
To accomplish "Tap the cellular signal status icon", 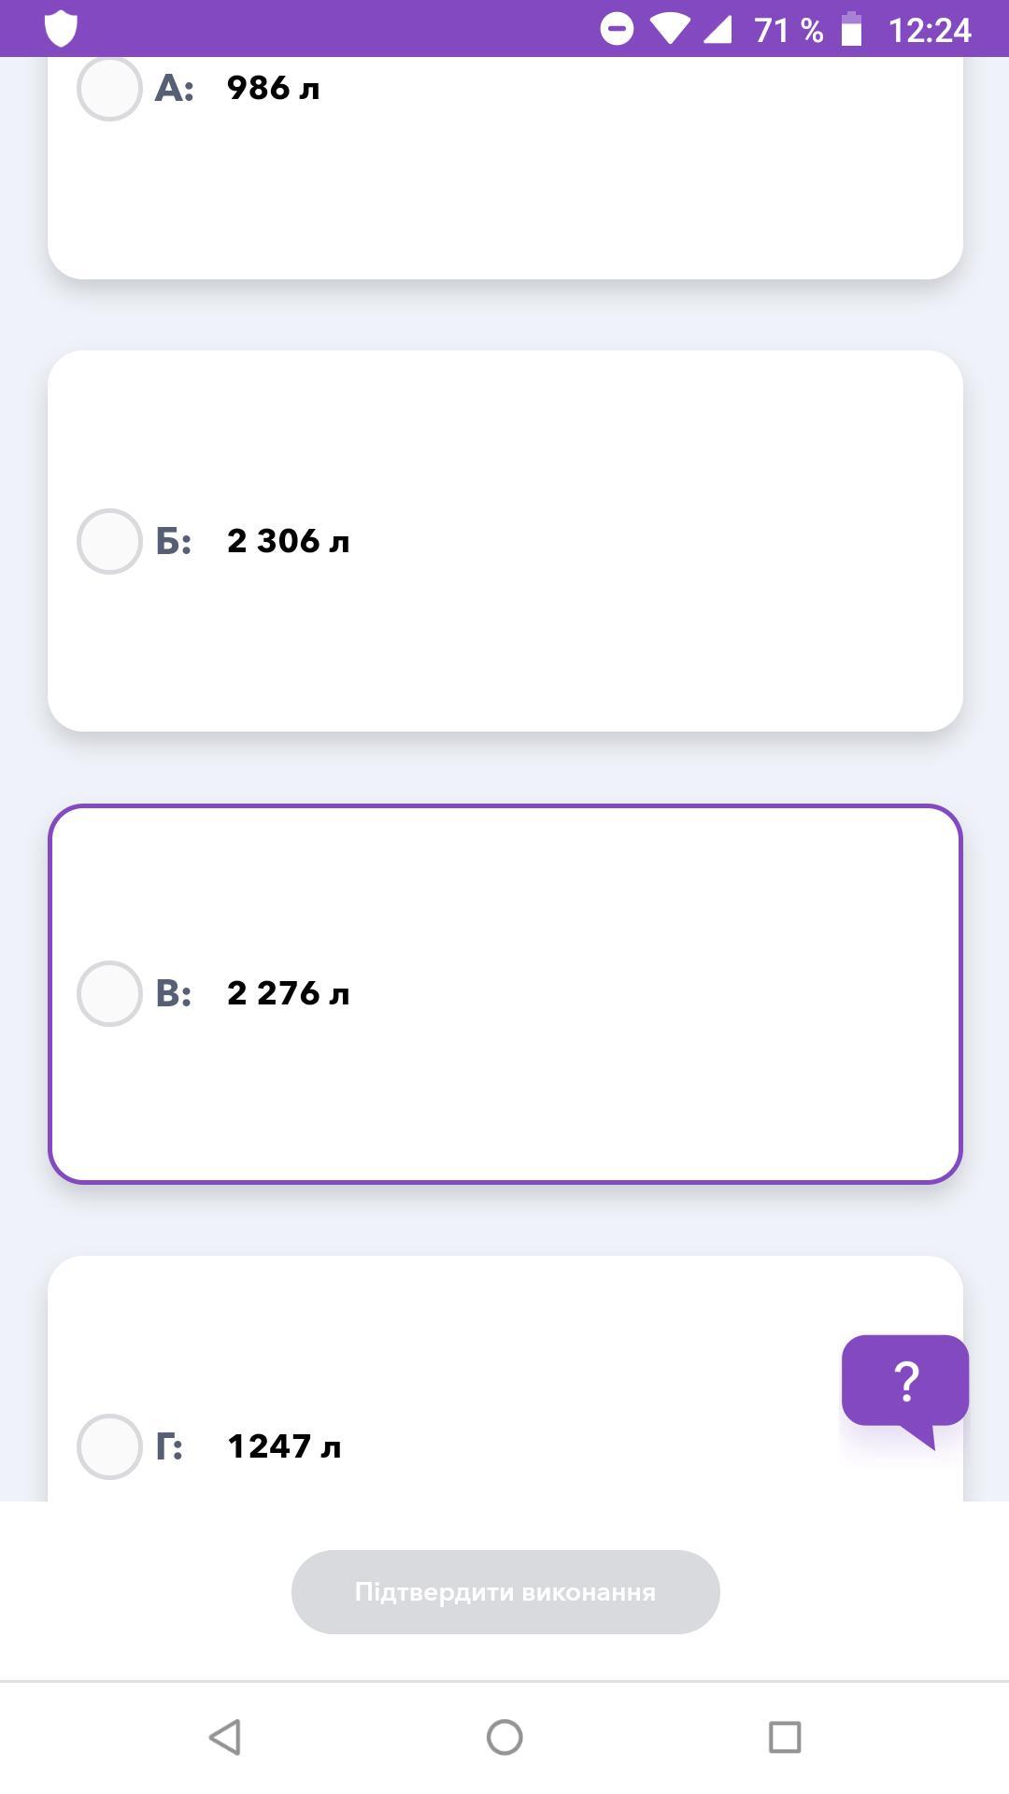I will [x=718, y=29].
